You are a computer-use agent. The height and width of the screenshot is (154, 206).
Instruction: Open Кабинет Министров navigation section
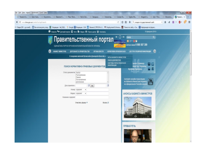[x=60, y=52]
